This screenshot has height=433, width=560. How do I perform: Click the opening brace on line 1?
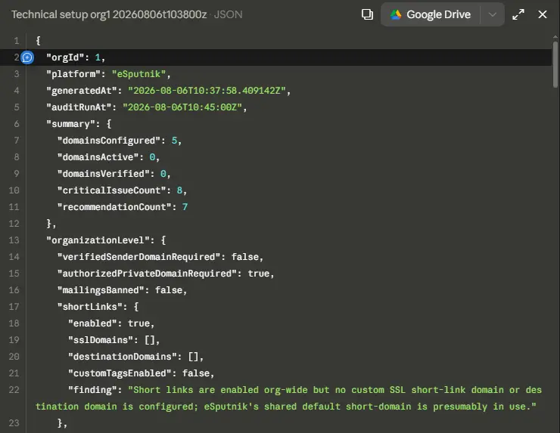click(x=38, y=41)
